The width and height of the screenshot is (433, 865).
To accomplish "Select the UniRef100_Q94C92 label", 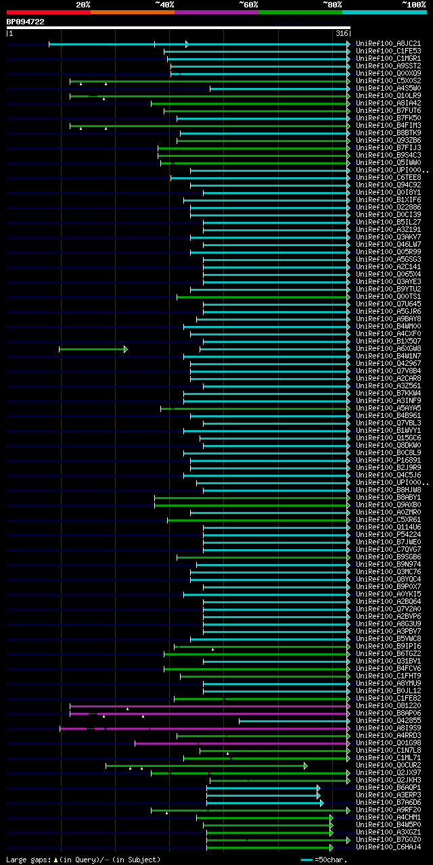I will 388,185.
